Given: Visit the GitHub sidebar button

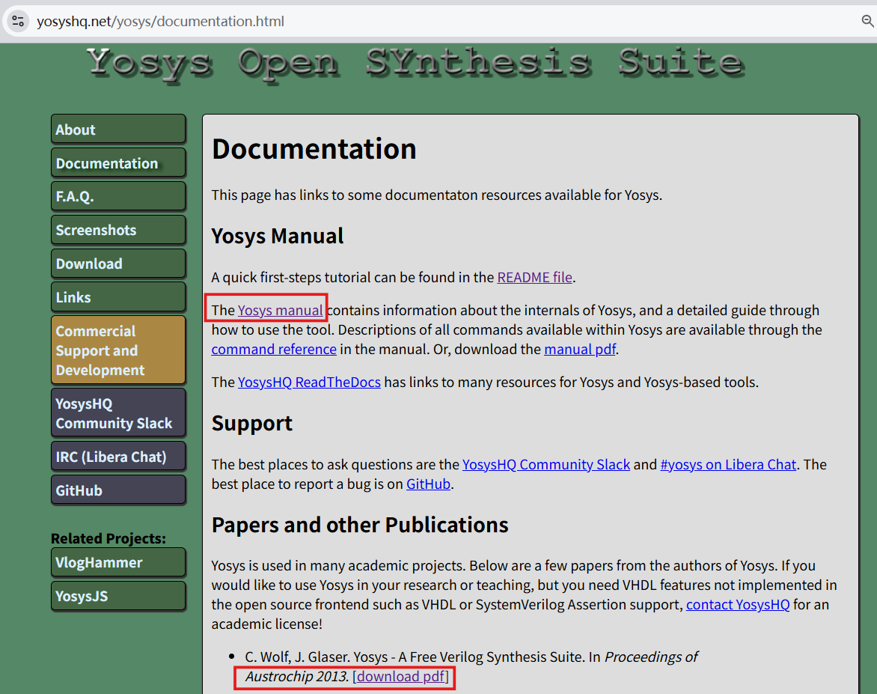Looking at the screenshot, I should pos(118,490).
